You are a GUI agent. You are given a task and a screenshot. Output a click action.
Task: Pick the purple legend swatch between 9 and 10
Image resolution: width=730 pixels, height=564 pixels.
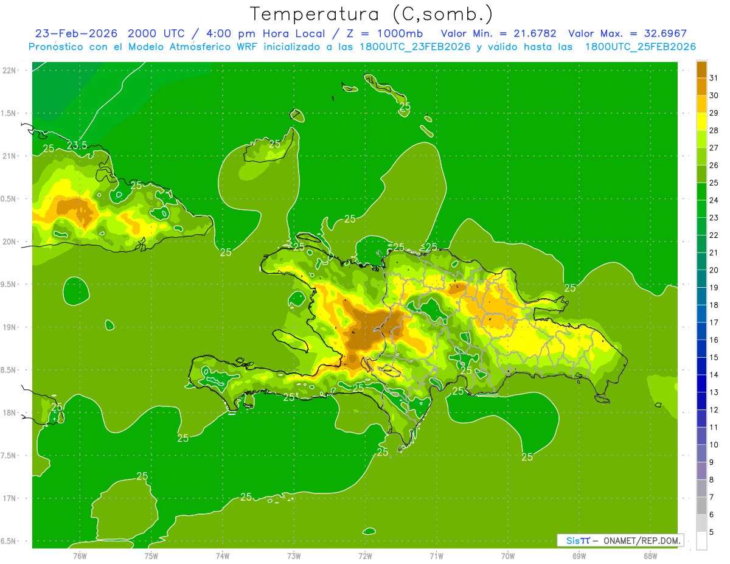[x=701, y=453]
